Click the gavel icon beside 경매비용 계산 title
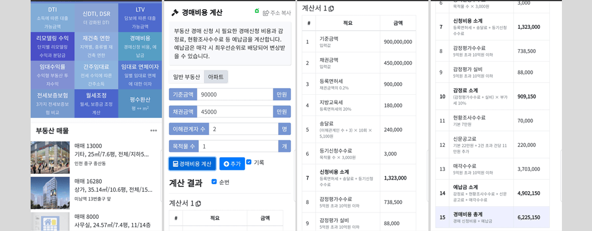This screenshot has width=592, height=231. tap(175, 13)
